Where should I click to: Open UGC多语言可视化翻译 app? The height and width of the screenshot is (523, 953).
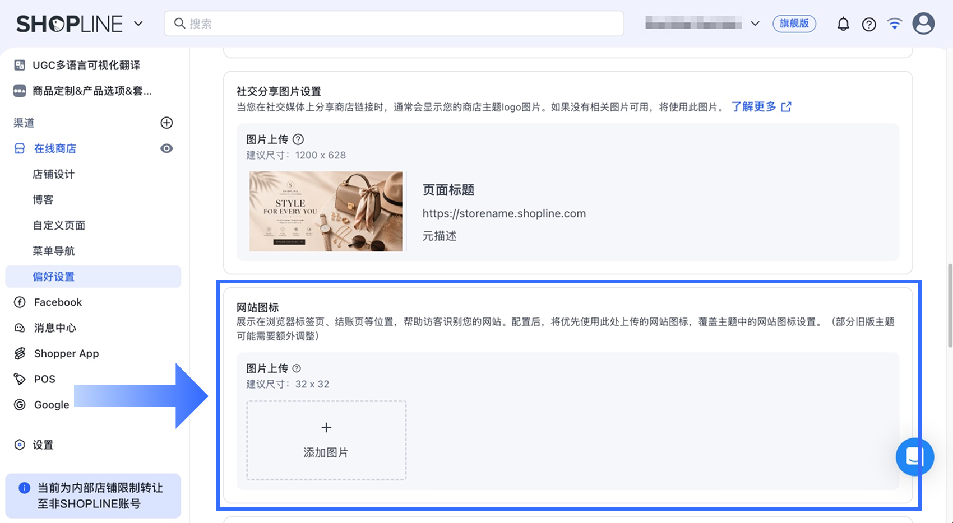[86, 66]
